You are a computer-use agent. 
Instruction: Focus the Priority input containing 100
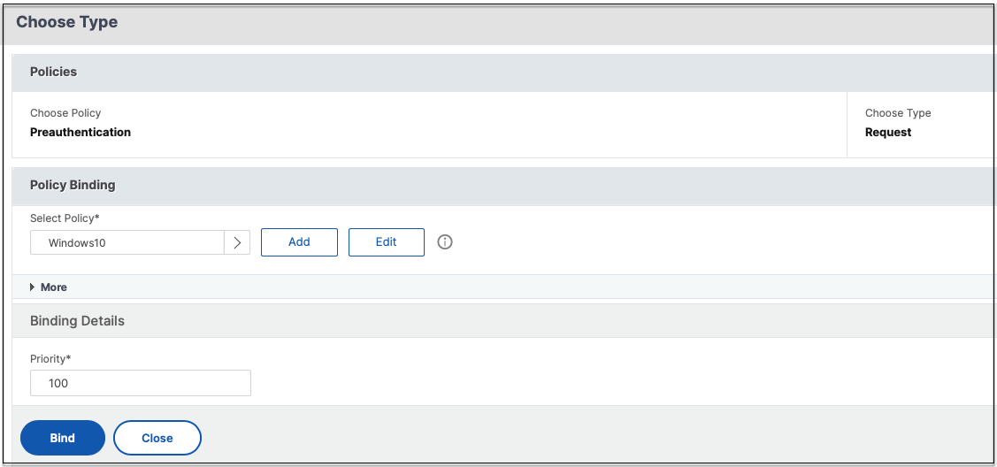click(140, 383)
